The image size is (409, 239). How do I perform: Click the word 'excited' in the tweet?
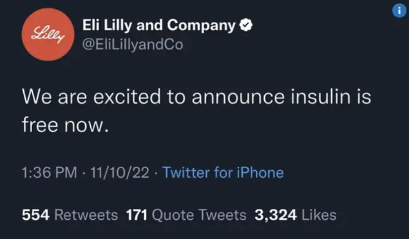pyautogui.click(x=127, y=96)
